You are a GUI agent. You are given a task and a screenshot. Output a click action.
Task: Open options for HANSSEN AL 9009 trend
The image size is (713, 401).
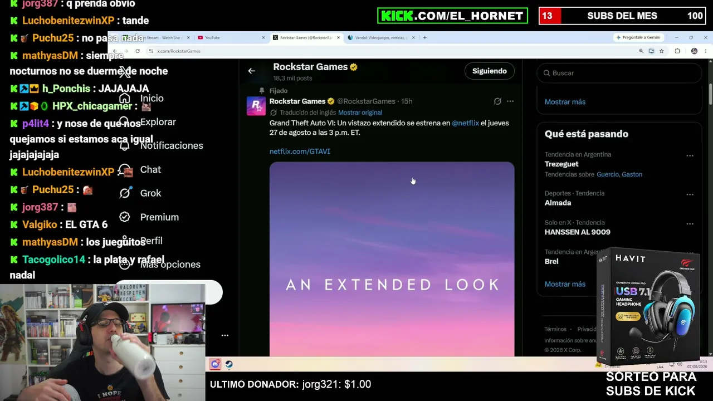click(690, 224)
